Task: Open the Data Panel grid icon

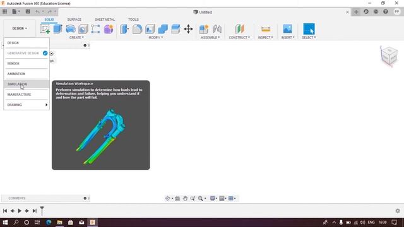Action: tap(4, 11)
